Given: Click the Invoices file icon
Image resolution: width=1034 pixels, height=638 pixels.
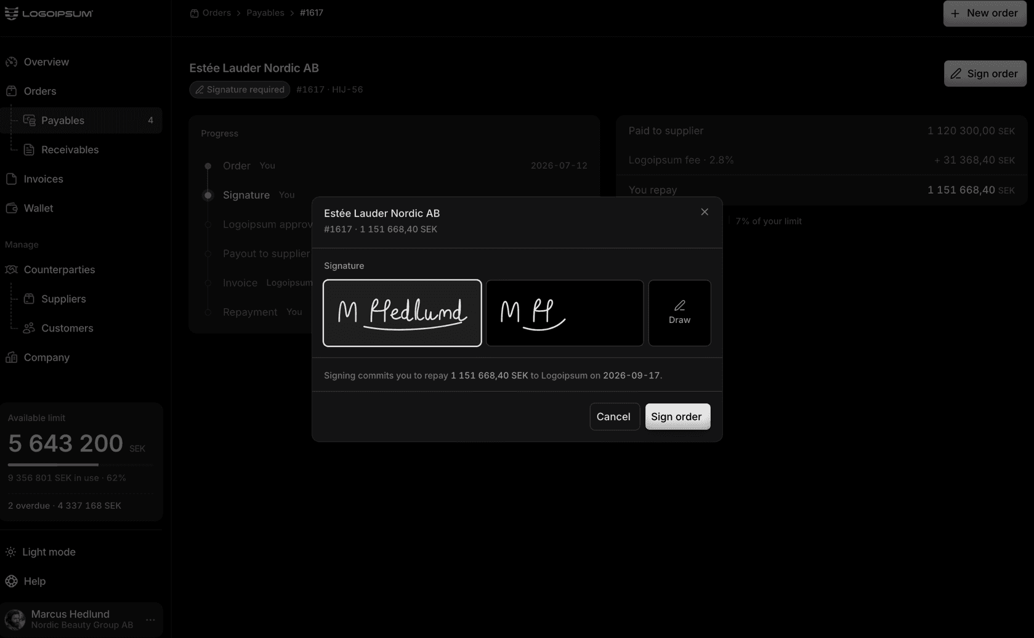Looking at the screenshot, I should (11, 179).
